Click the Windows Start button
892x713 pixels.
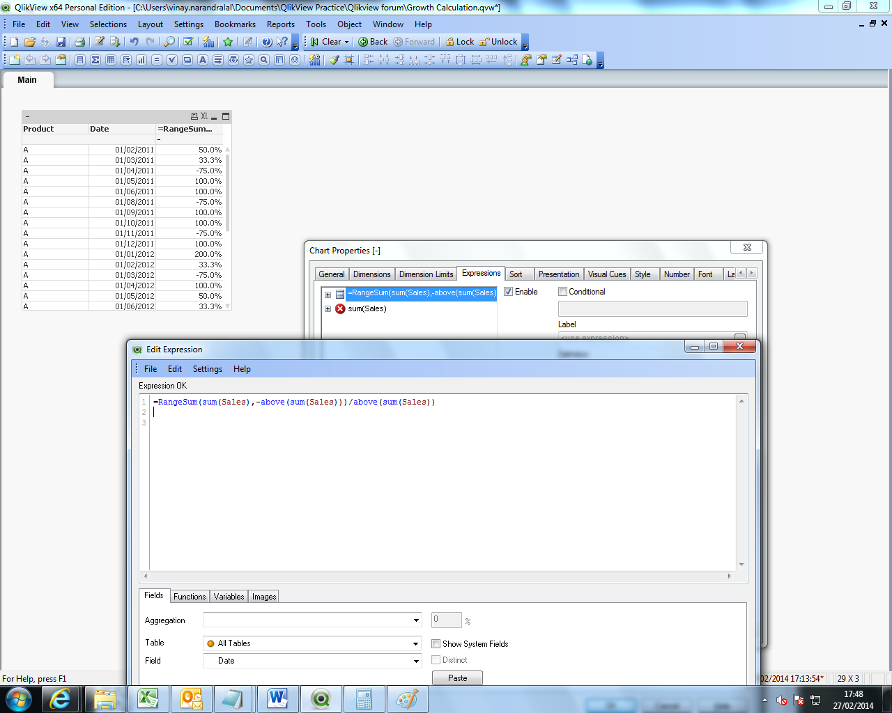19,699
